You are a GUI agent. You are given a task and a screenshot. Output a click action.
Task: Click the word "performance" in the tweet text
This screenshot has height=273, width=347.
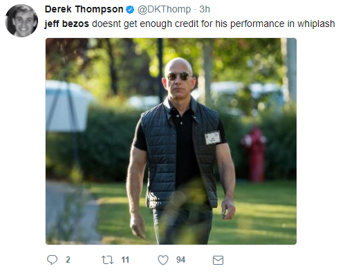(257, 24)
